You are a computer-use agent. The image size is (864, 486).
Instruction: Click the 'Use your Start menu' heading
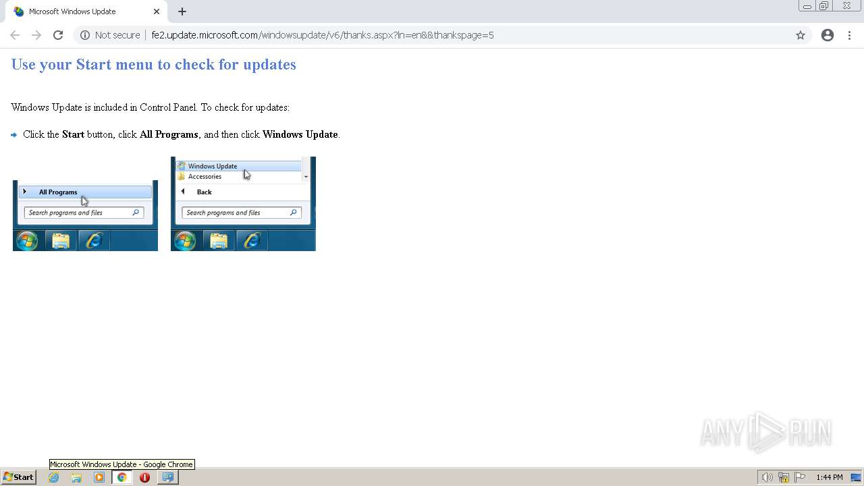pos(154,64)
